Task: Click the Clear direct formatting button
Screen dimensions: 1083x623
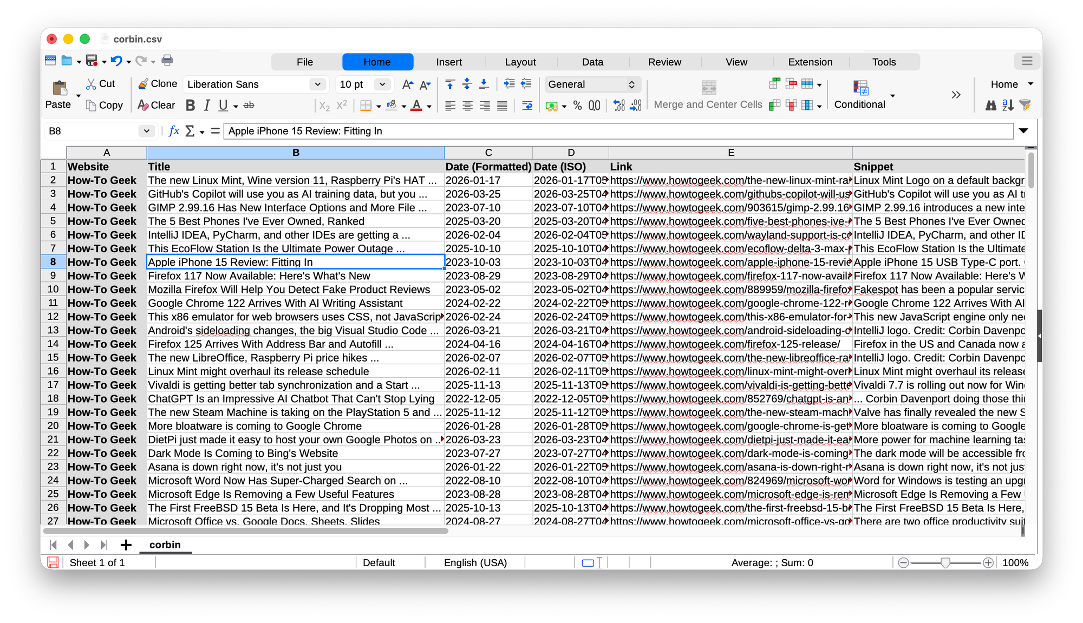Action: point(156,106)
